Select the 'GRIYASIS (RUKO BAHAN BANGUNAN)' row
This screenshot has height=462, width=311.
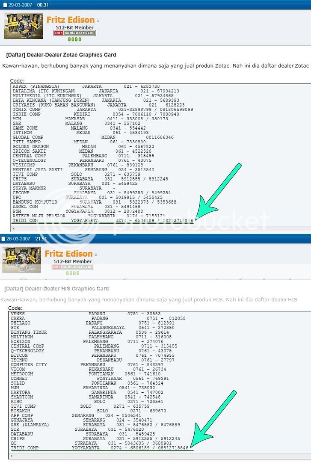coord(98,105)
